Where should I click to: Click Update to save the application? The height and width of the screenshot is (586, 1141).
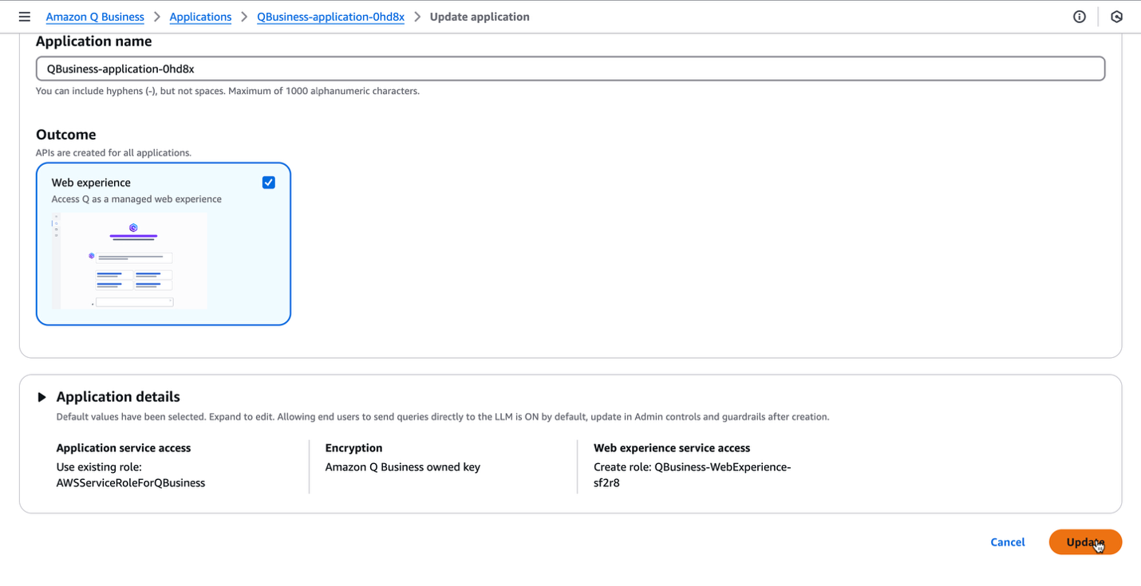coord(1084,542)
